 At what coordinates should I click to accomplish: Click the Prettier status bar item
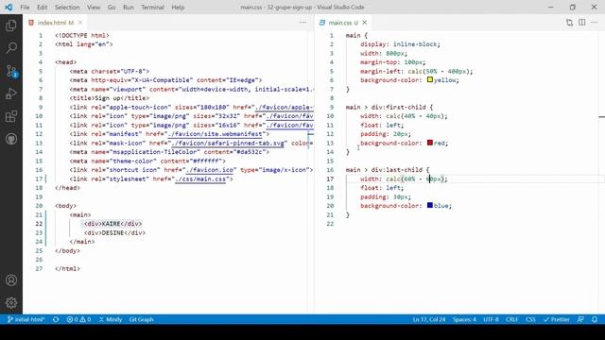tap(557, 319)
